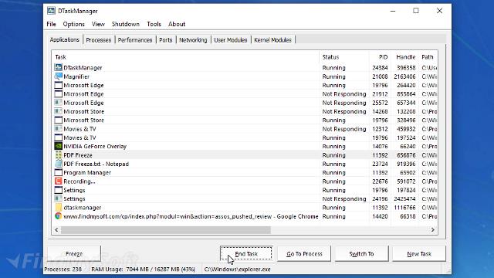Image resolution: width=494 pixels, height=278 pixels.
Task: Click Handle value 2163406
Action: [404, 76]
